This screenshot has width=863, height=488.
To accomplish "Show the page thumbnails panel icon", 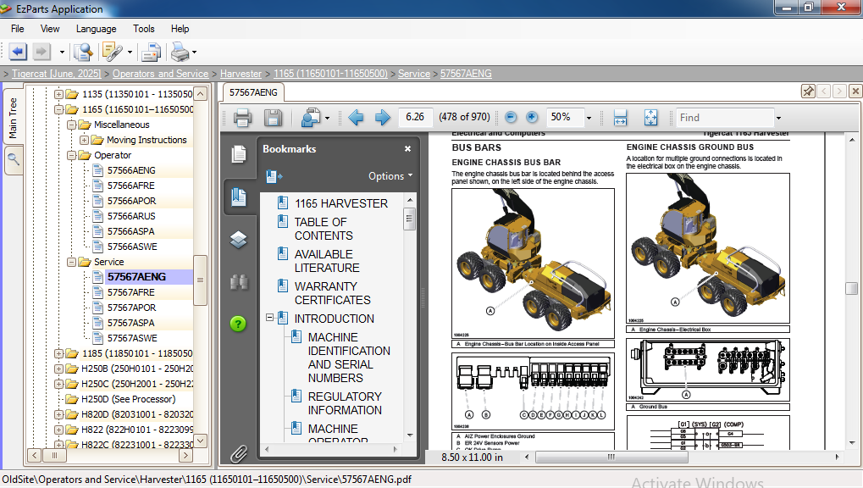I will point(239,154).
